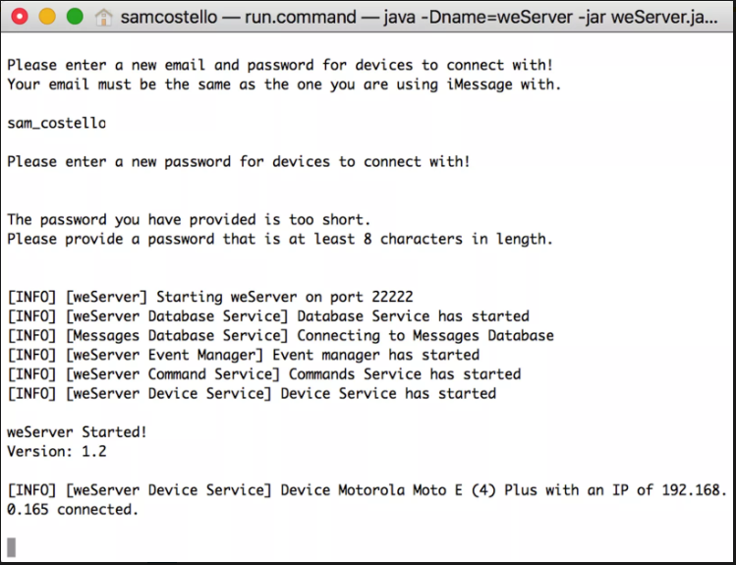
Task: Click the 'Starting weServer on port 22222' line
Action: point(210,297)
